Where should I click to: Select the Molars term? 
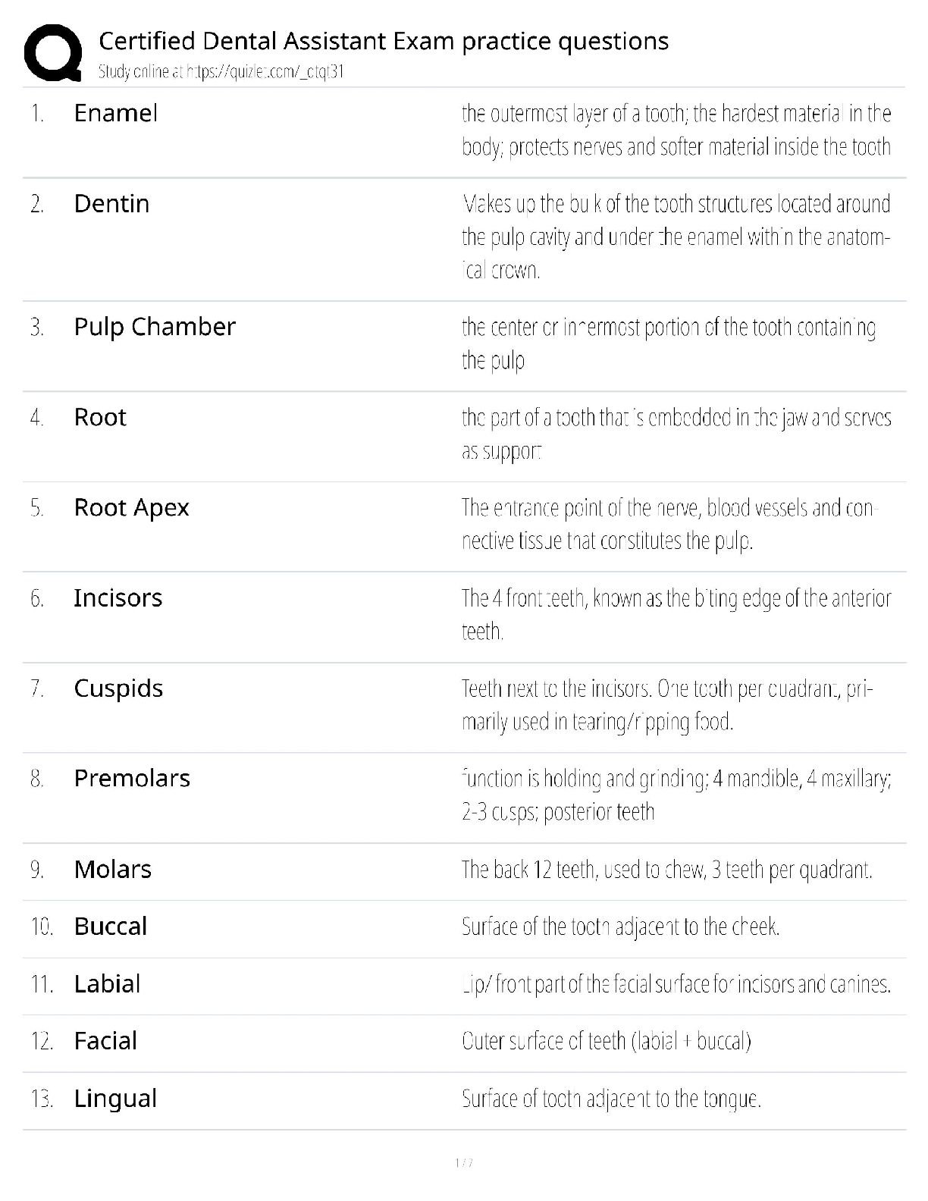coord(112,870)
